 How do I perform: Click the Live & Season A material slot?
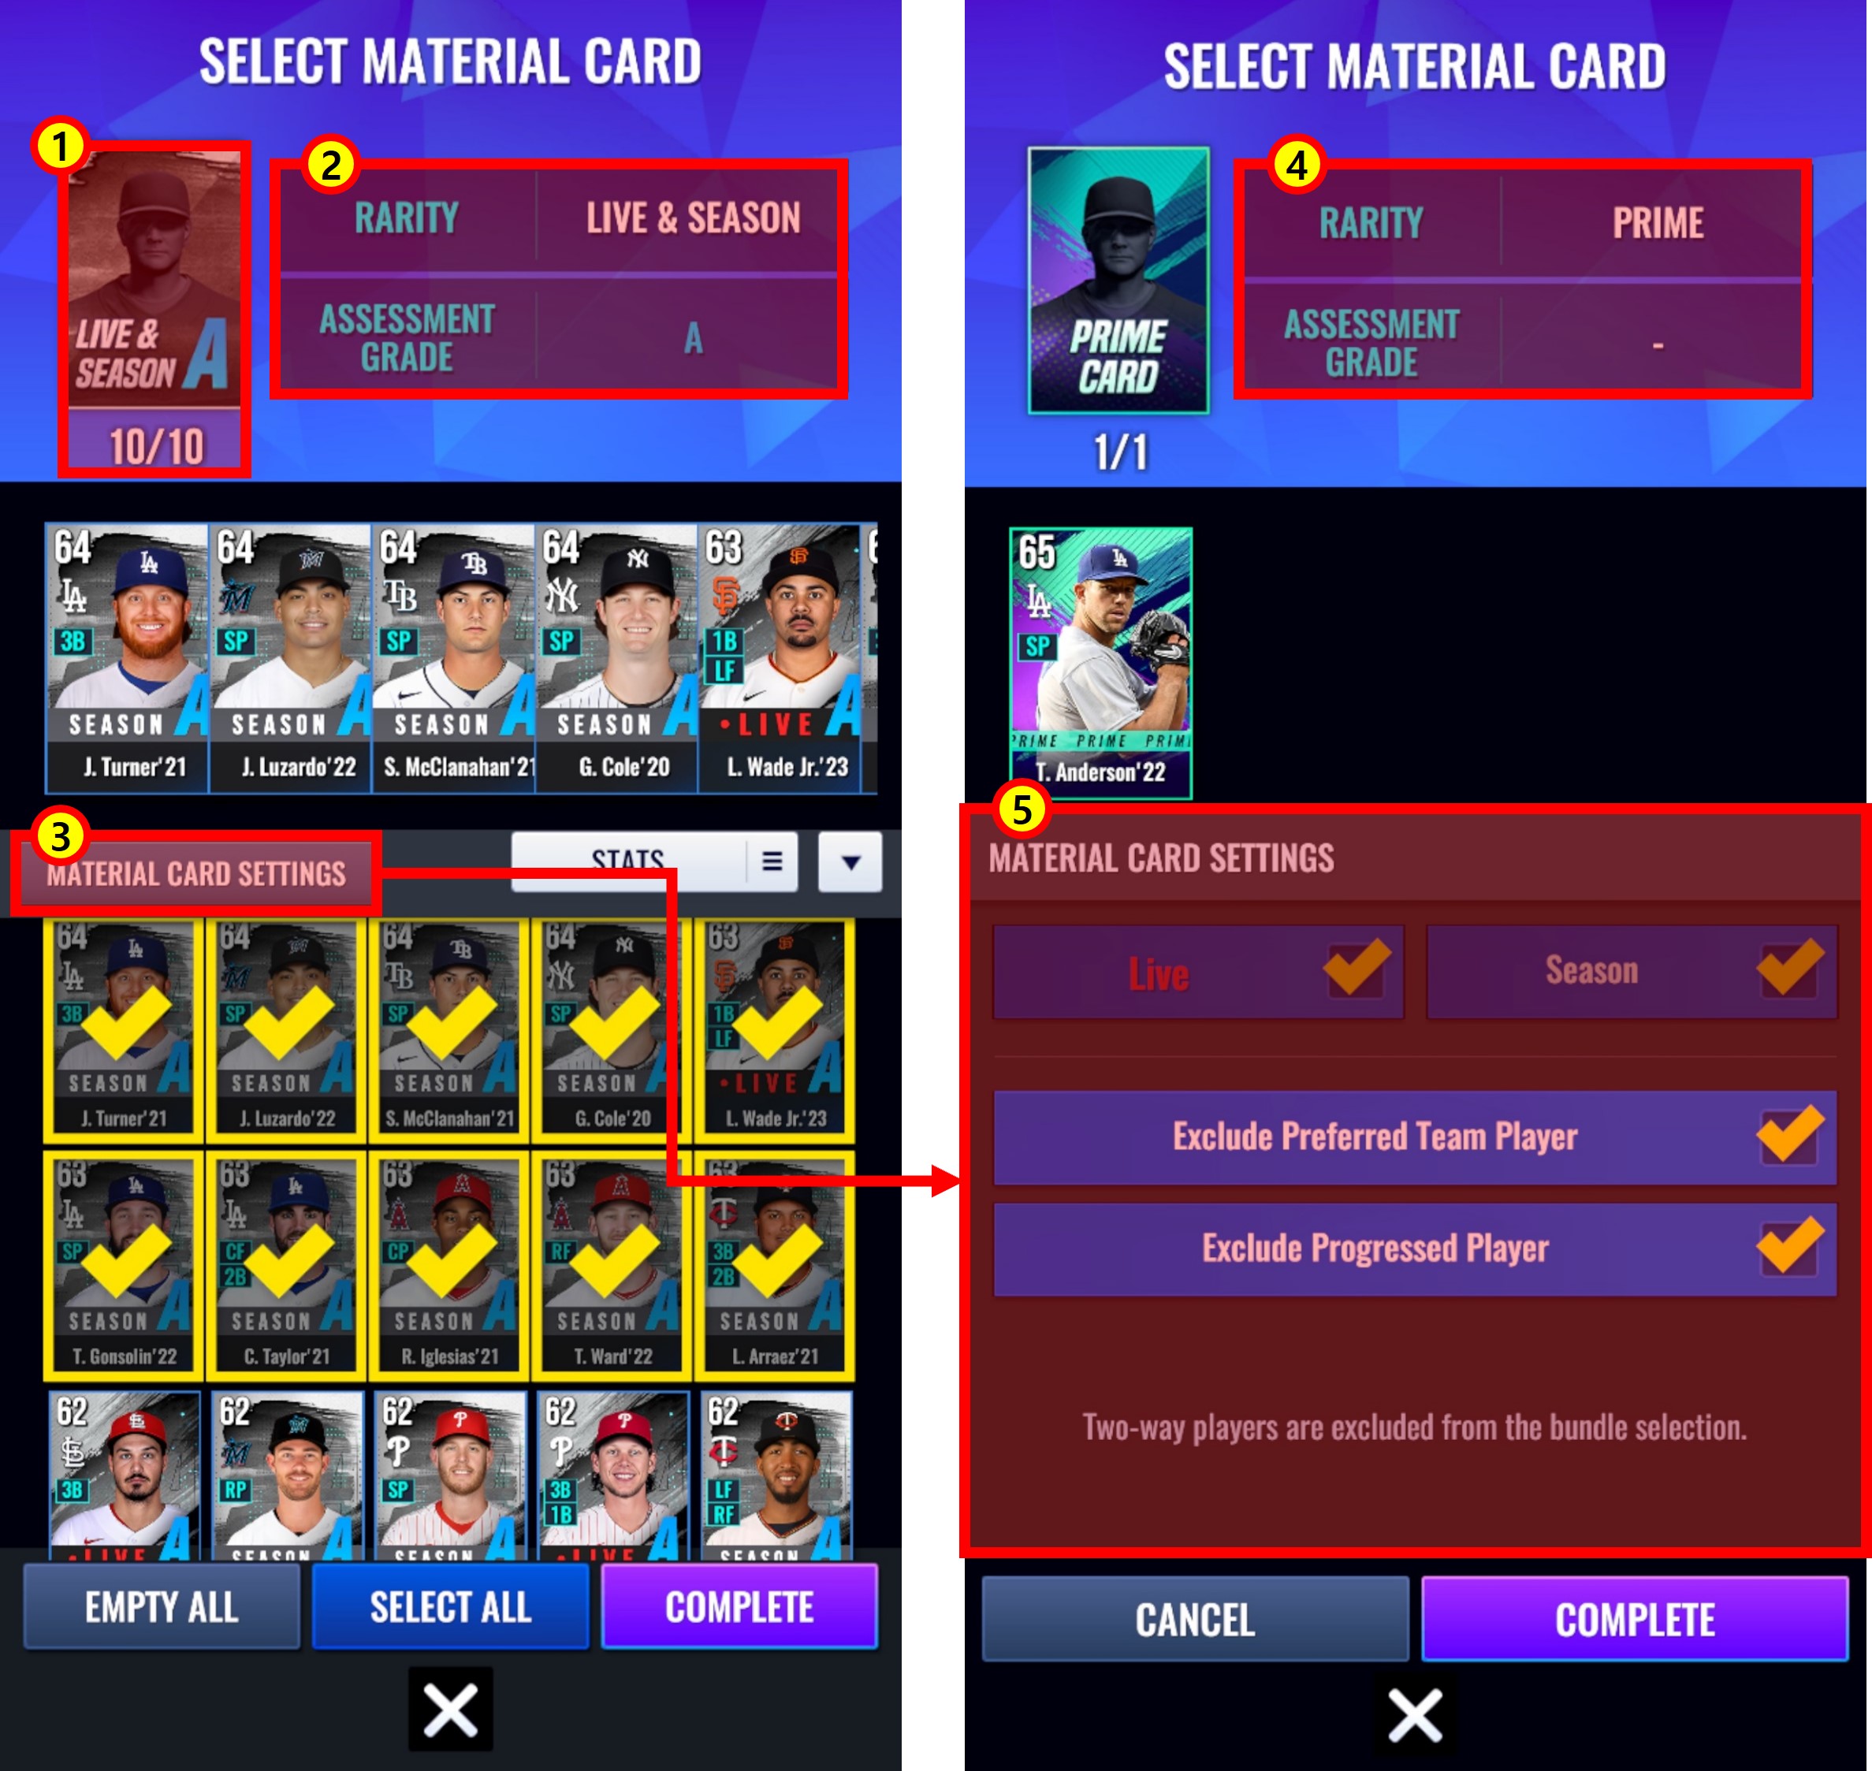[154, 310]
